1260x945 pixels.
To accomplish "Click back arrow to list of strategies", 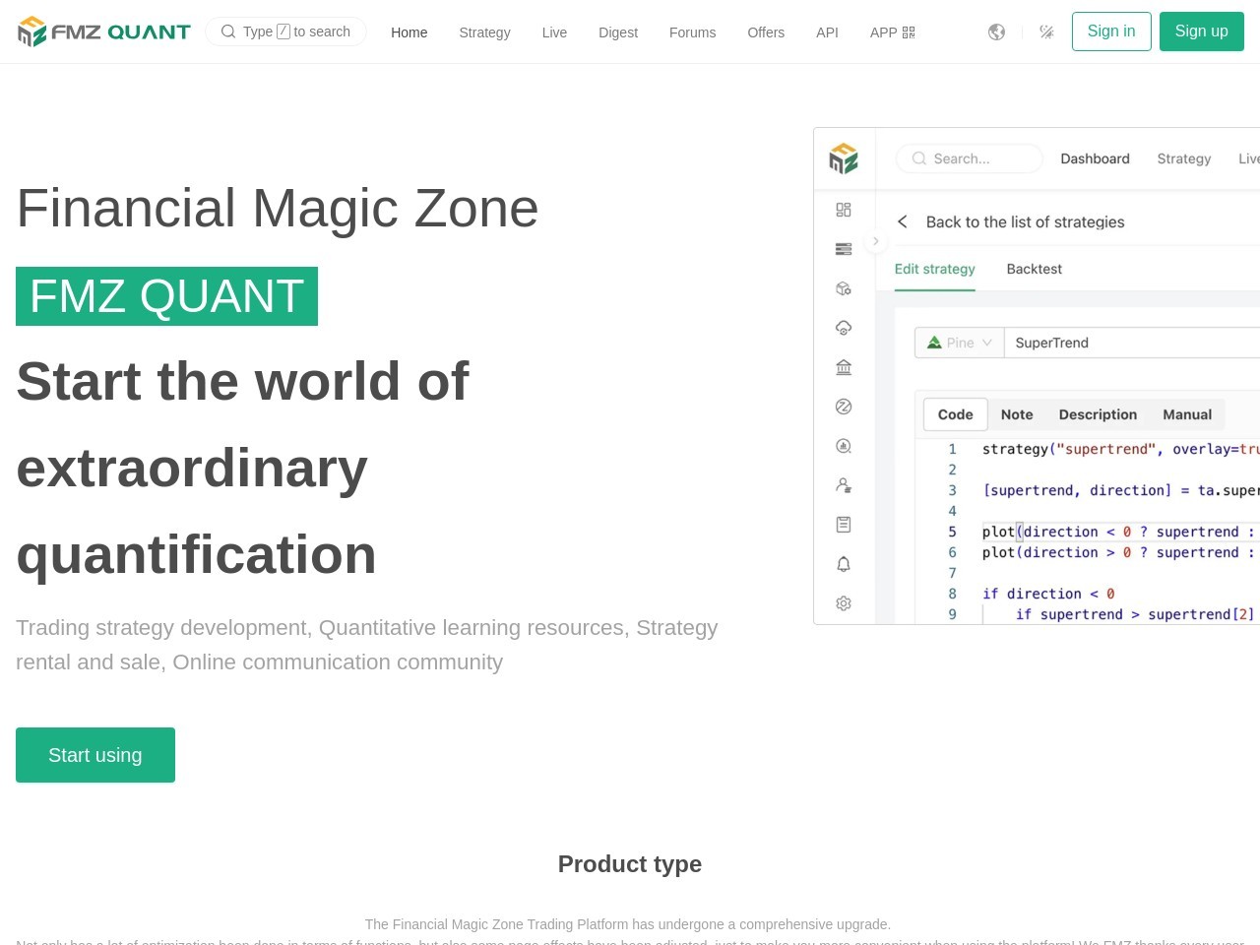I will point(903,222).
